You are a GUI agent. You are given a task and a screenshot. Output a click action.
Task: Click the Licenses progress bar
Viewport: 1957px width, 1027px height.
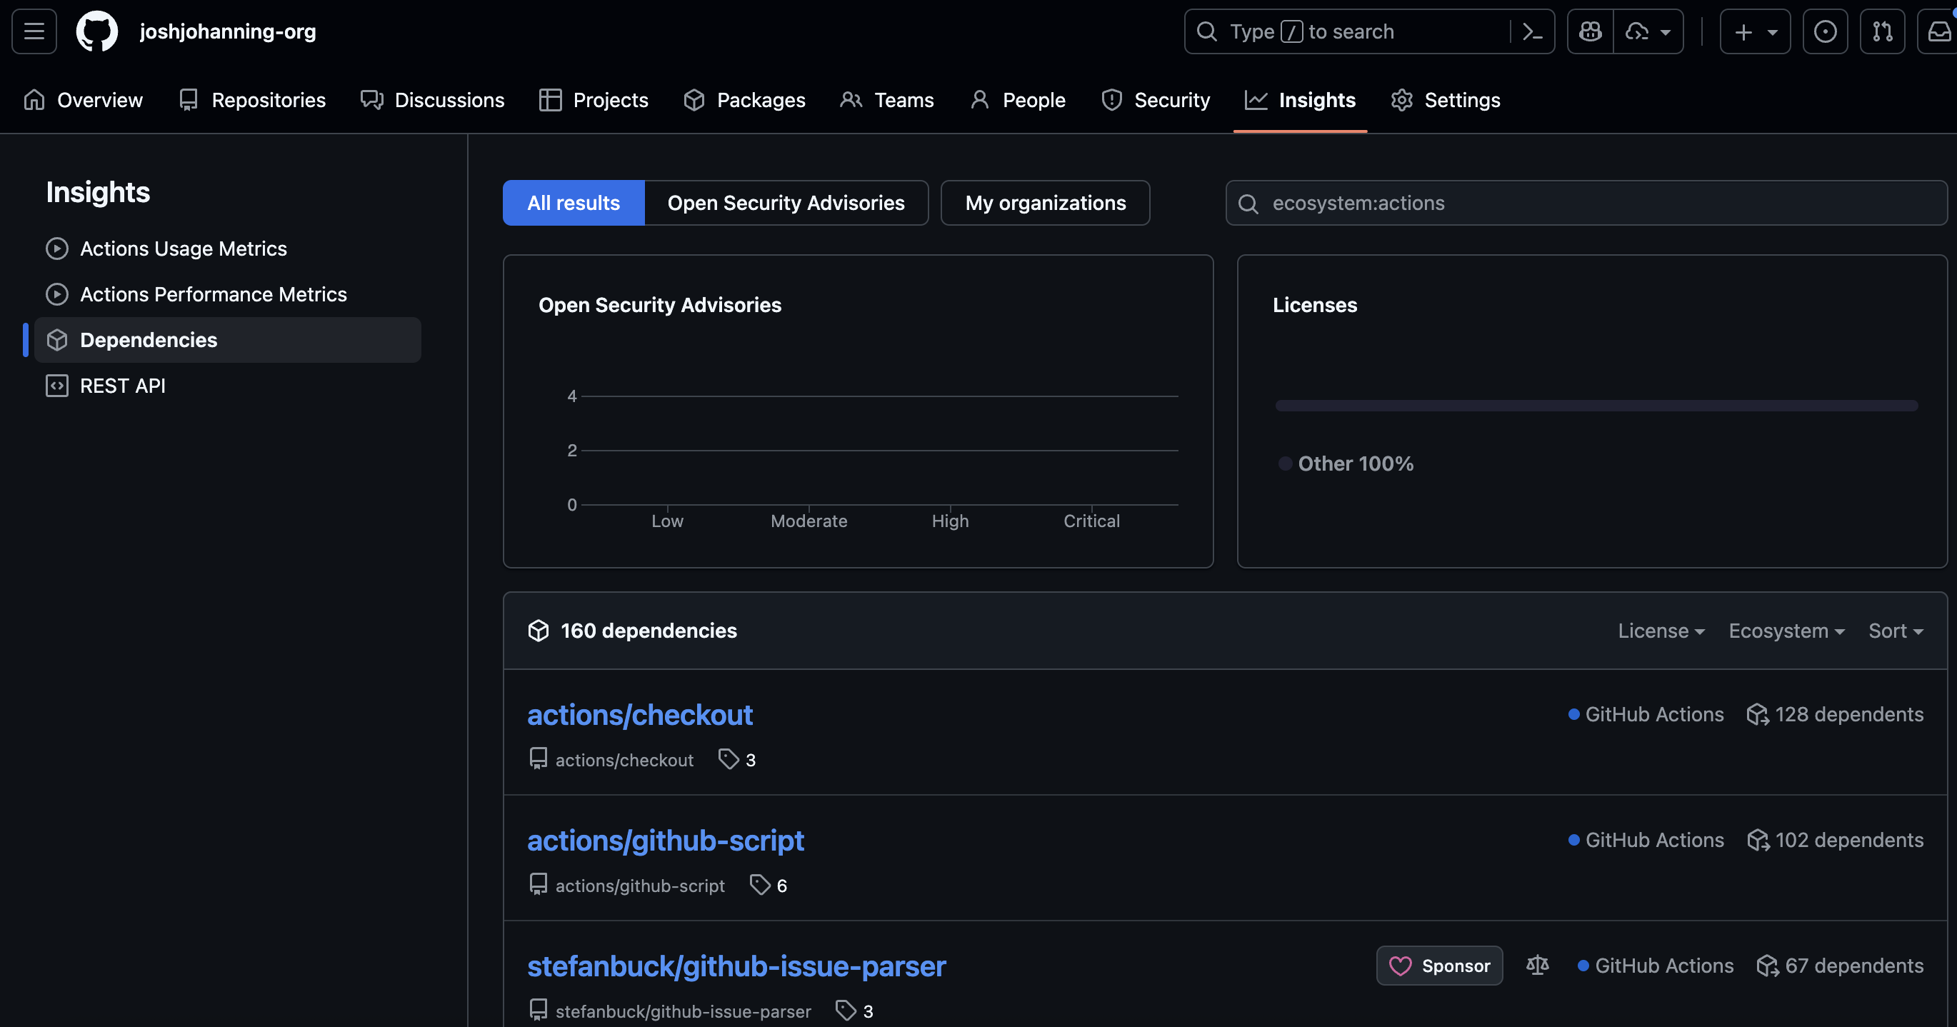1596,406
